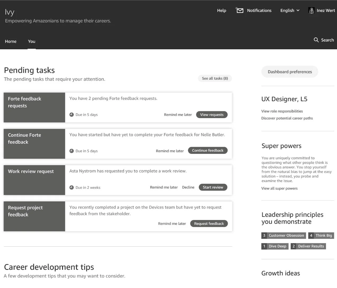
Task: Click 'Asta Nystrom has requested you' message
Action: (x=128, y=171)
